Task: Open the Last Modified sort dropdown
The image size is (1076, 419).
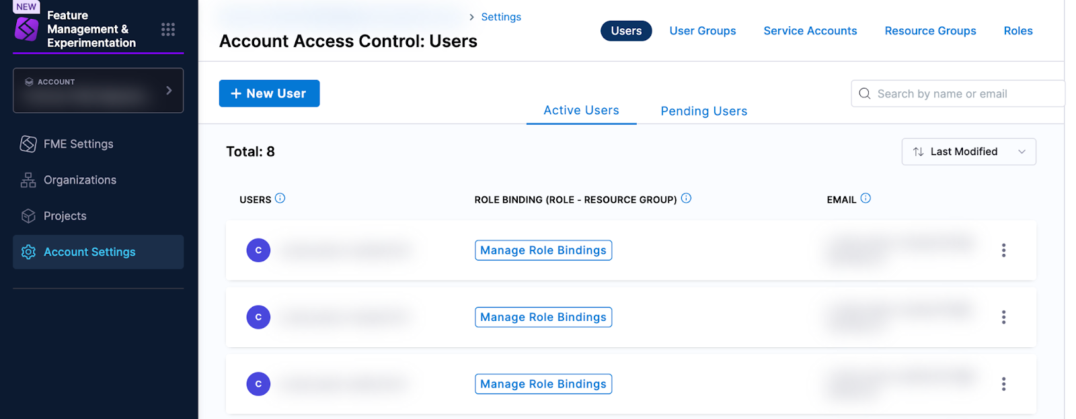Action: coord(968,152)
